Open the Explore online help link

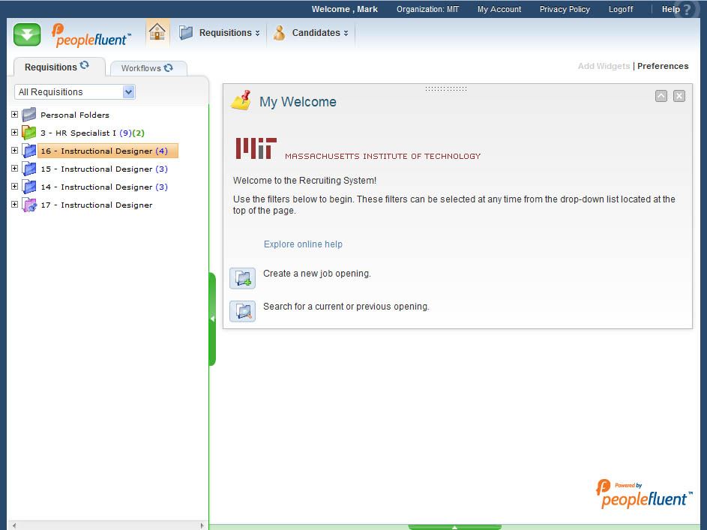pyautogui.click(x=303, y=244)
